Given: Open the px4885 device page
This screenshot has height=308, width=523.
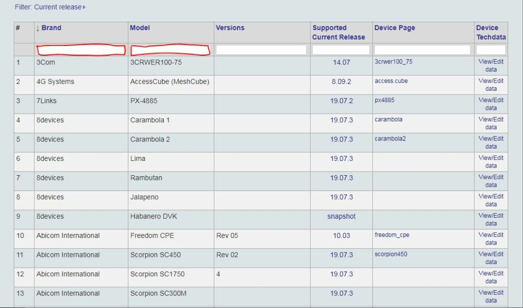Looking at the screenshot, I should coord(384,100).
